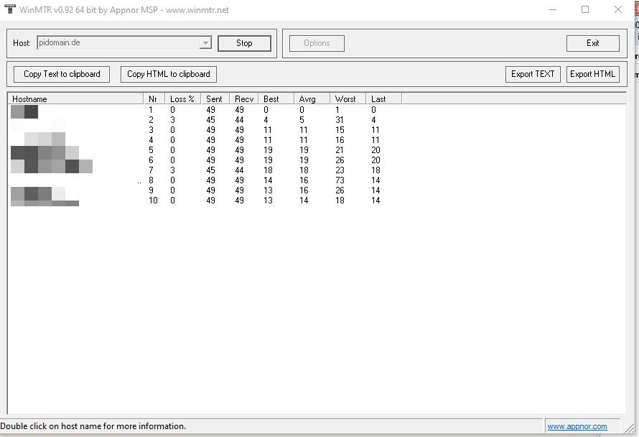Maximize the WinMTR window

coord(585,9)
